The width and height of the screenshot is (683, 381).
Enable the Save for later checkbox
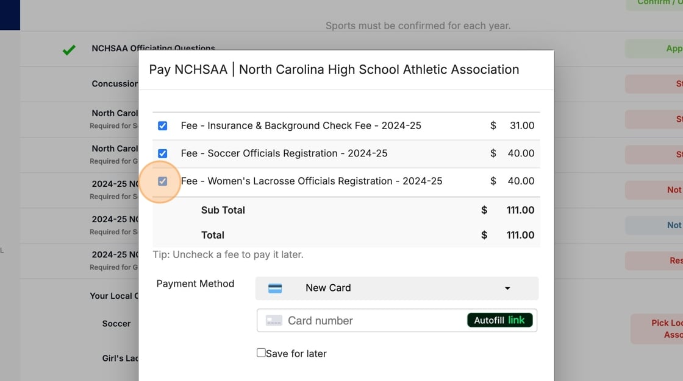(x=261, y=353)
